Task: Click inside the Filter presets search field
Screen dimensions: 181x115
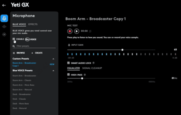Action: pyautogui.click(x=34, y=46)
